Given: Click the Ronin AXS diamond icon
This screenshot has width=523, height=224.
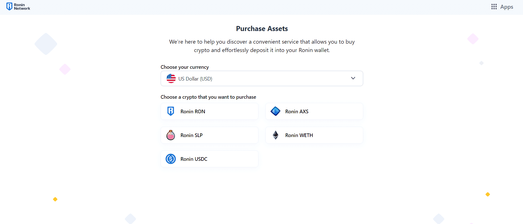Looking at the screenshot, I should 275,111.
